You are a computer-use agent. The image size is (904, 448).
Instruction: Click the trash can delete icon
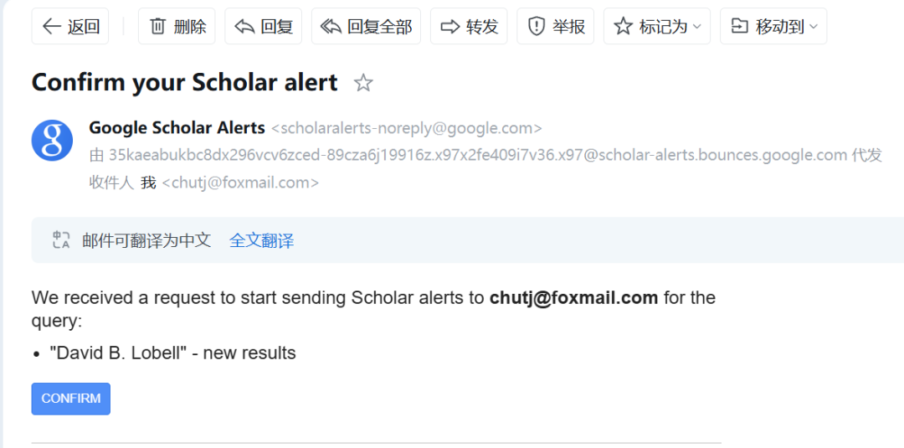click(157, 27)
